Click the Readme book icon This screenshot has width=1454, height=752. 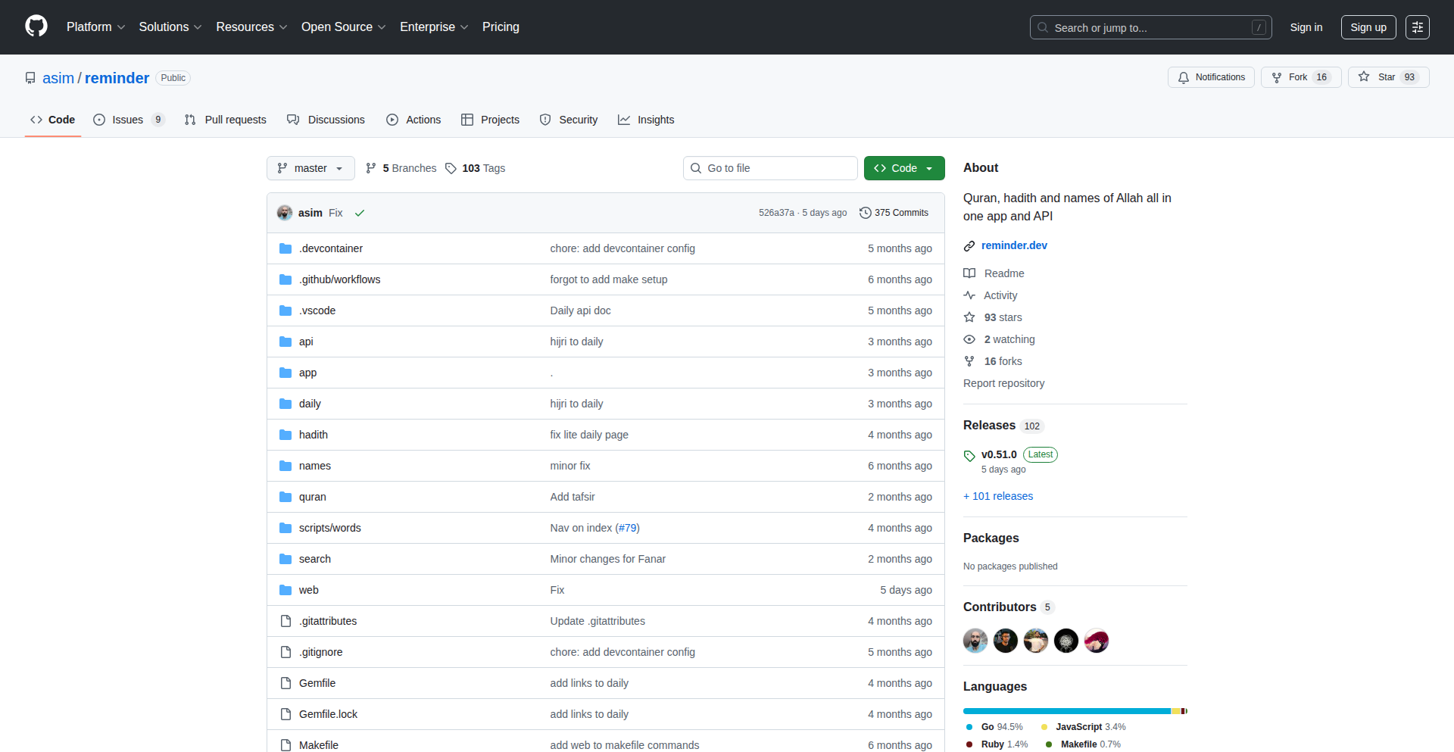click(x=969, y=273)
